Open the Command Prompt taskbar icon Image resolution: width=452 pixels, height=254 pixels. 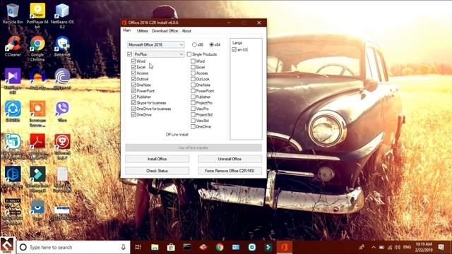187,247
